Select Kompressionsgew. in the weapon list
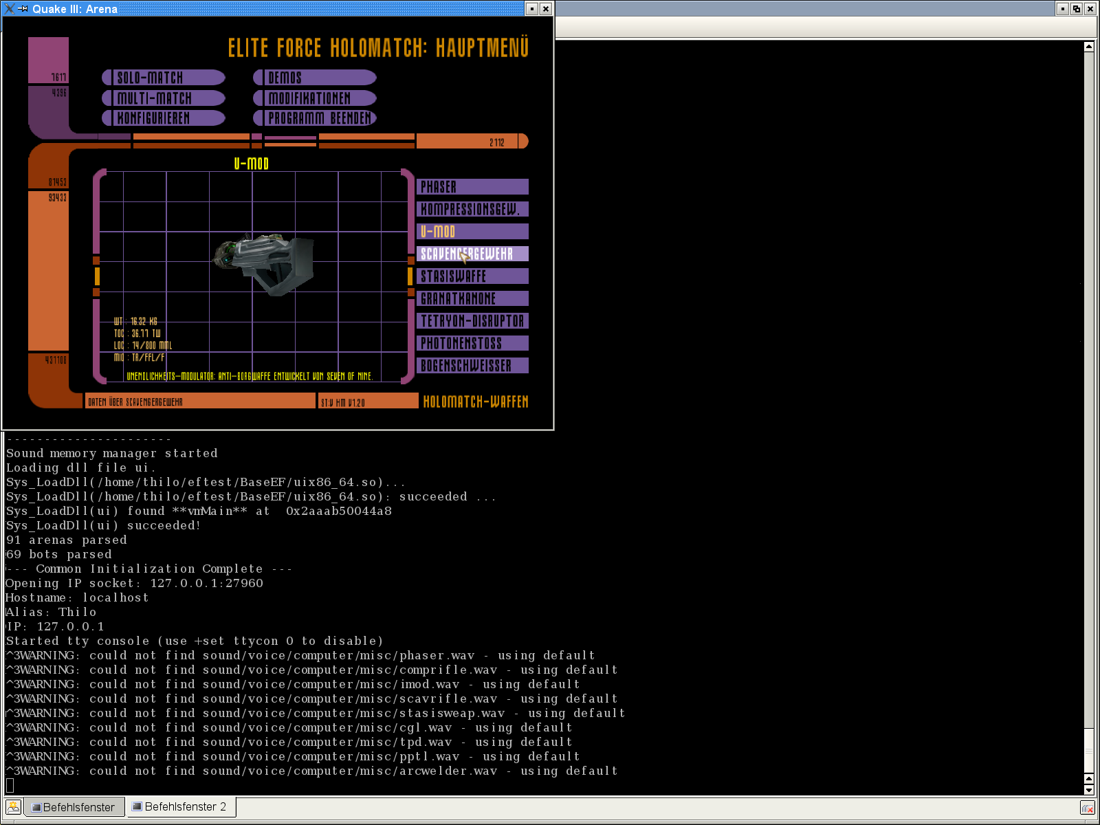Viewport: 1100px width, 825px height. 472,209
